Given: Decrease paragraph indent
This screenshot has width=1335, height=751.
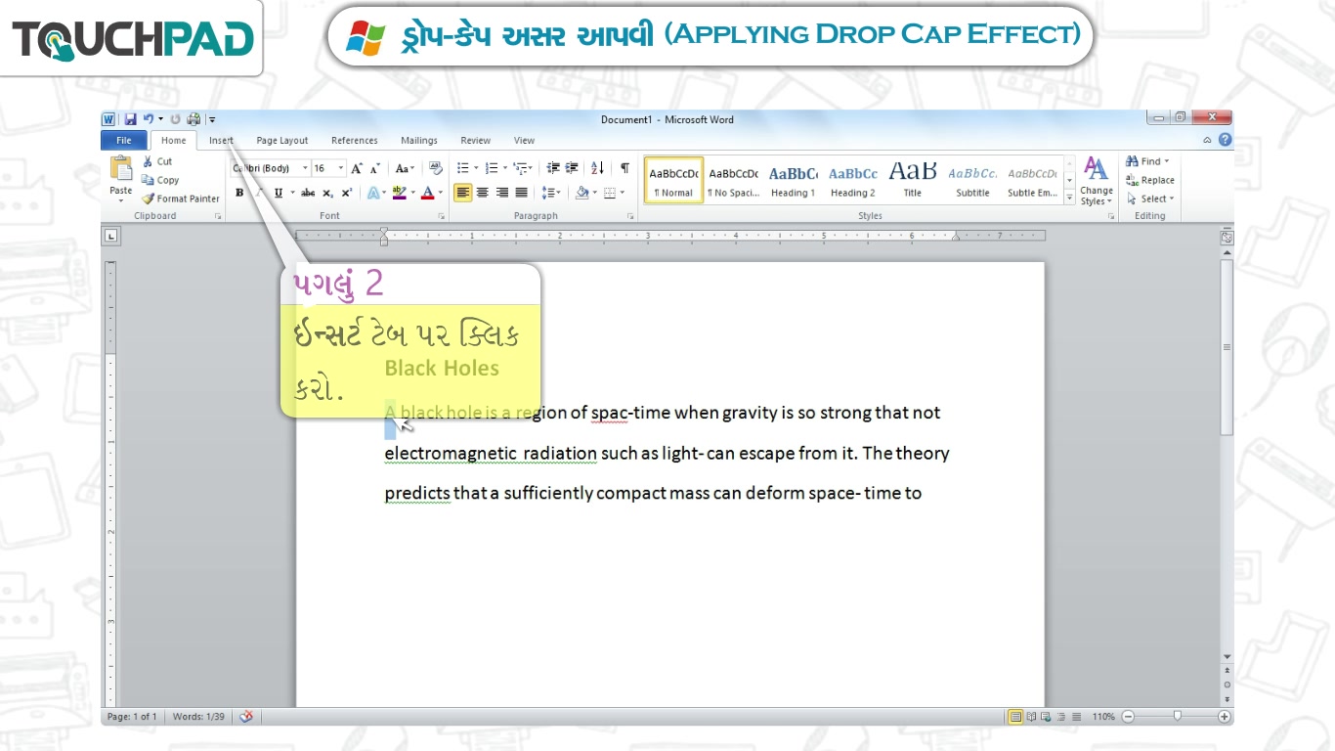Looking at the screenshot, I should coord(553,168).
